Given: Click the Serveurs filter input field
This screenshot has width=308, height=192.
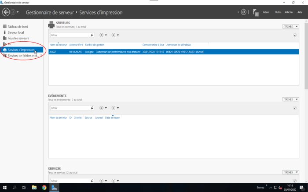Looking at the screenshot, I should click(x=70, y=35).
